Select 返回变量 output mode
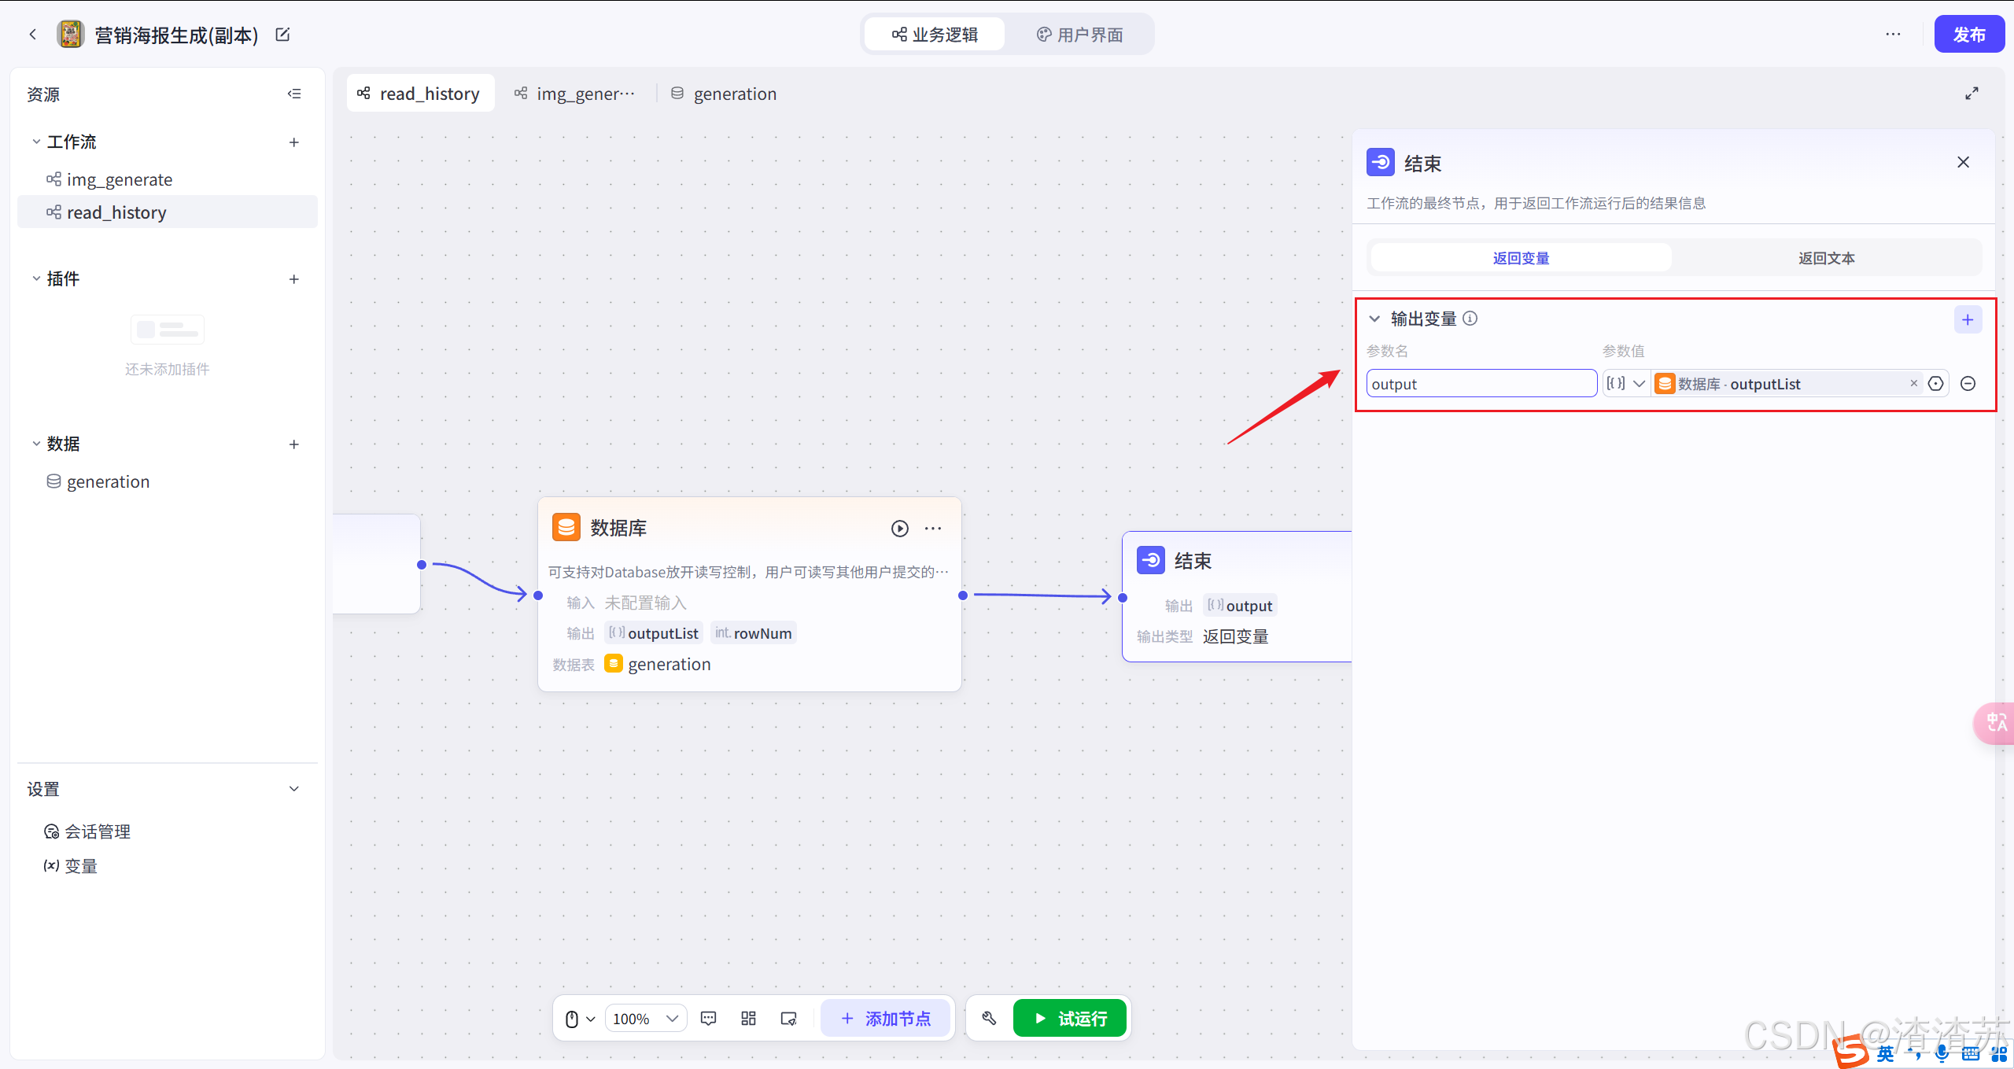Image resolution: width=2014 pixels, height=1069 pixels. 1520,258
